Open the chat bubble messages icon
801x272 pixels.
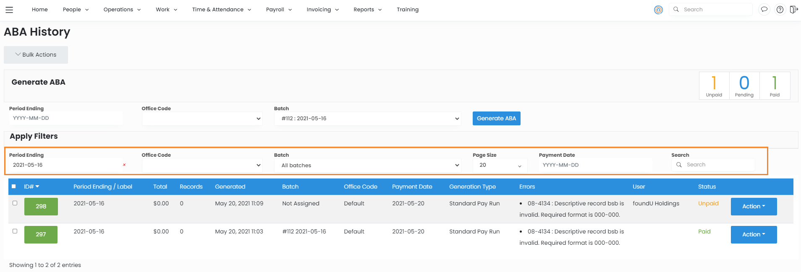pos(764,10)
